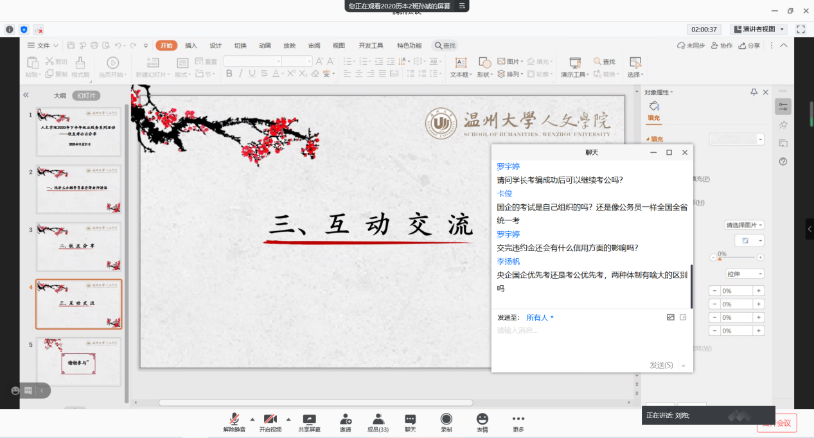This screenshot has height=438, width=814.
Task: Open the 更多 more options icon
Action: point(518,419)
